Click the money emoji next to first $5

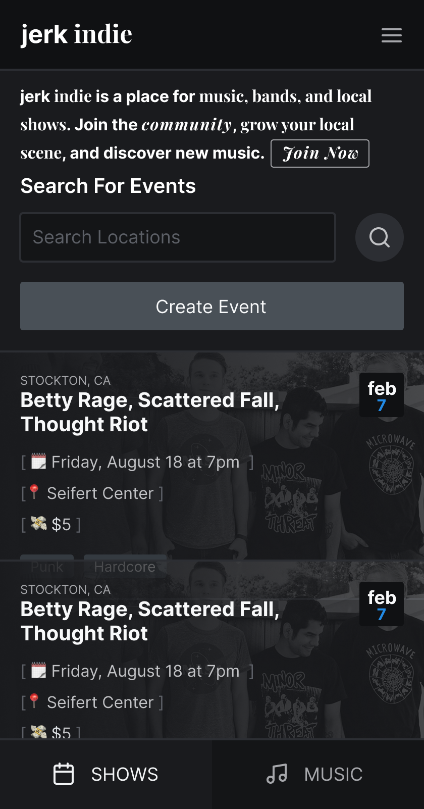pyautogui.click(x=39, y=524)
